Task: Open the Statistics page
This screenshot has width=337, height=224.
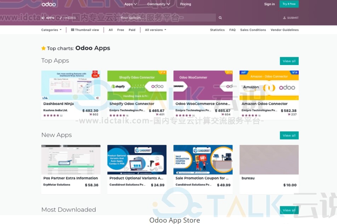Action: (217, 30)
